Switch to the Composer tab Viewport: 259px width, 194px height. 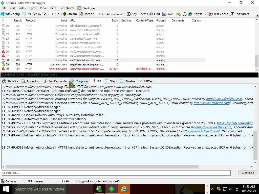79,81
